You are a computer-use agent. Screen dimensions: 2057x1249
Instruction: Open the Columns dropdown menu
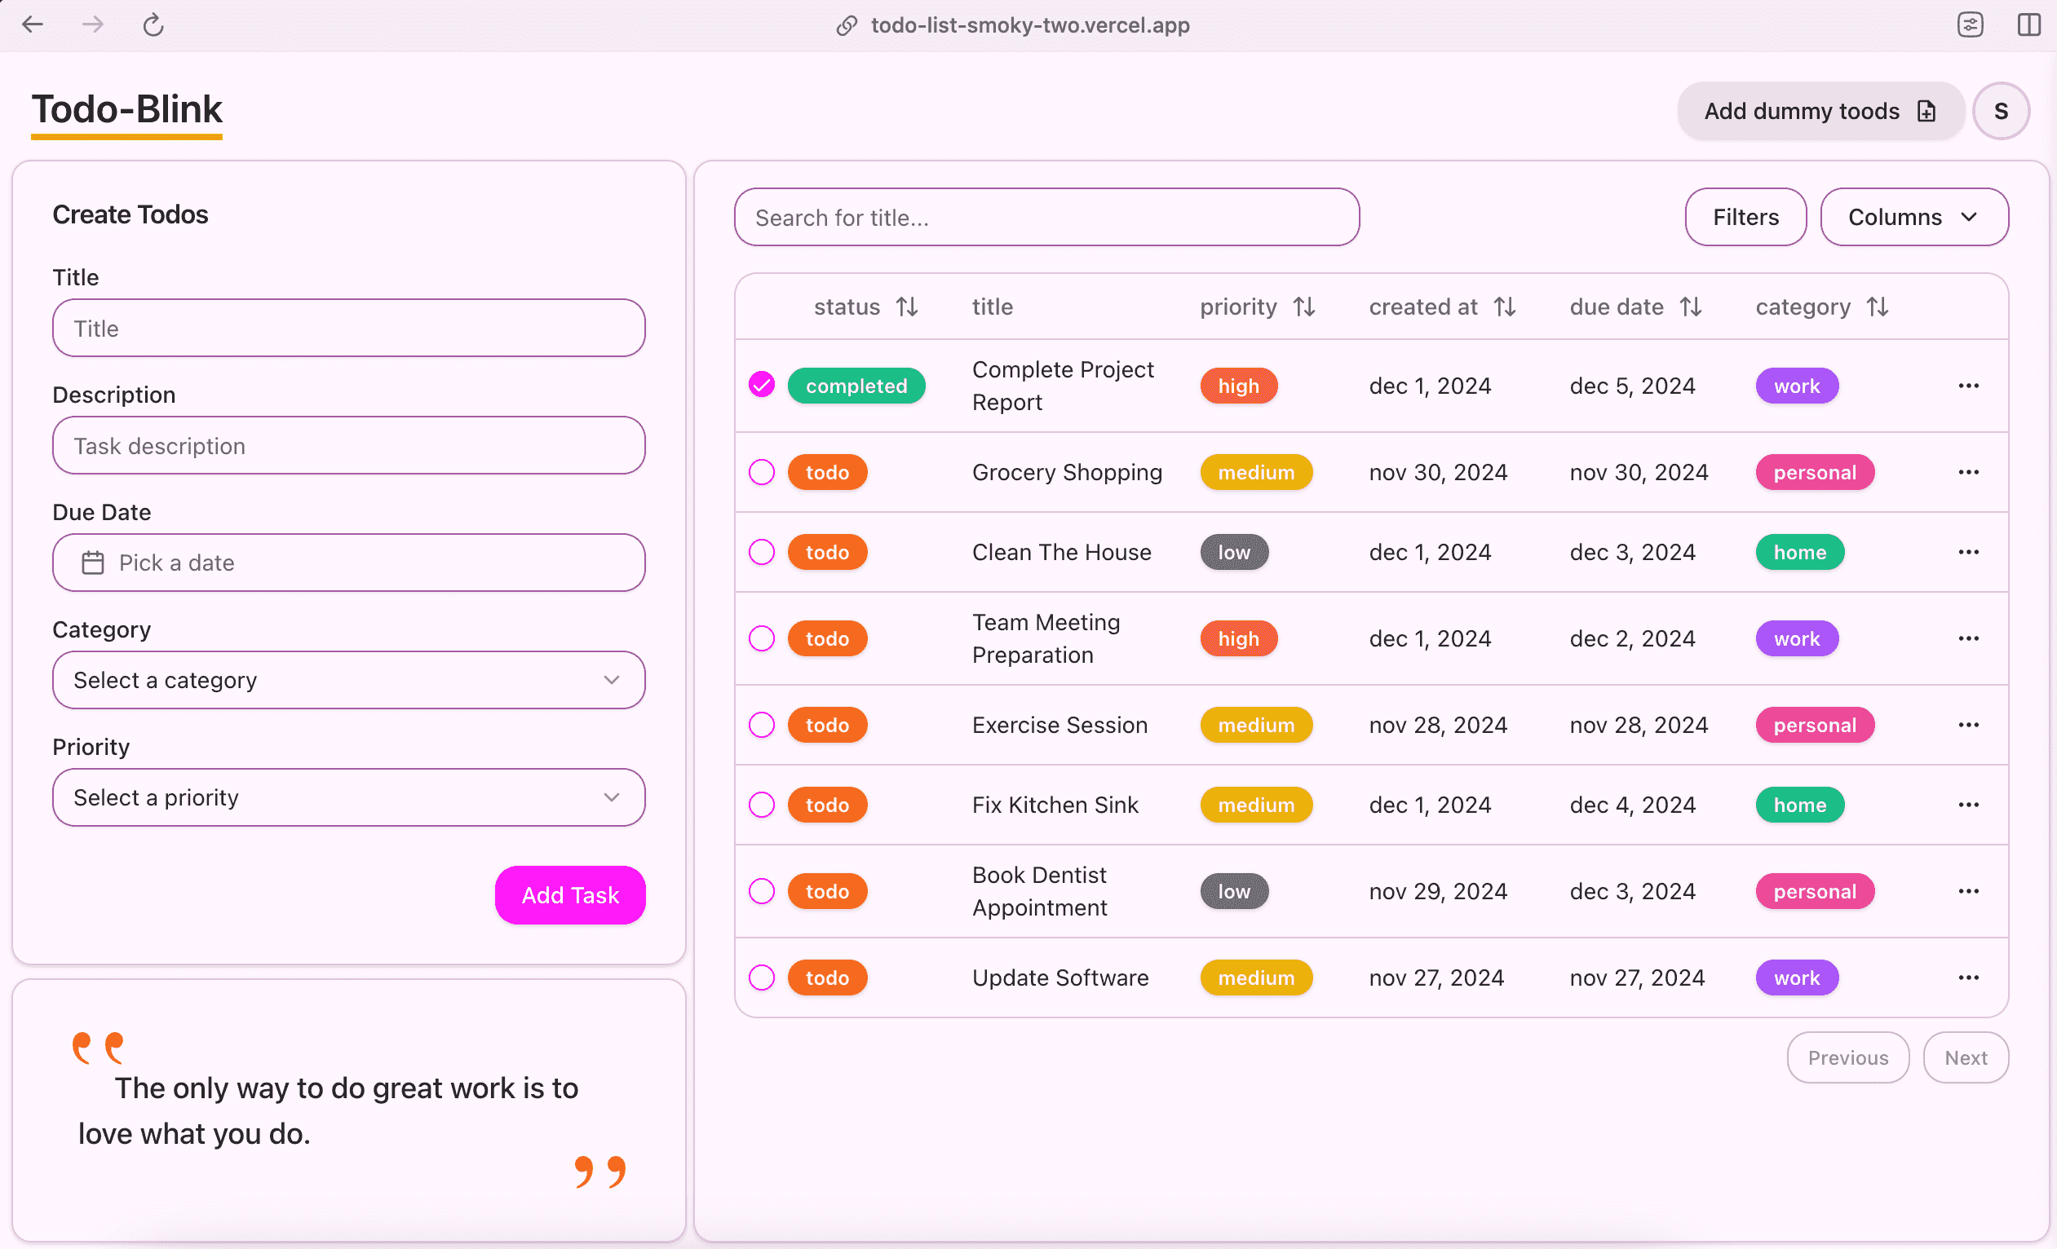[1913, 217]
